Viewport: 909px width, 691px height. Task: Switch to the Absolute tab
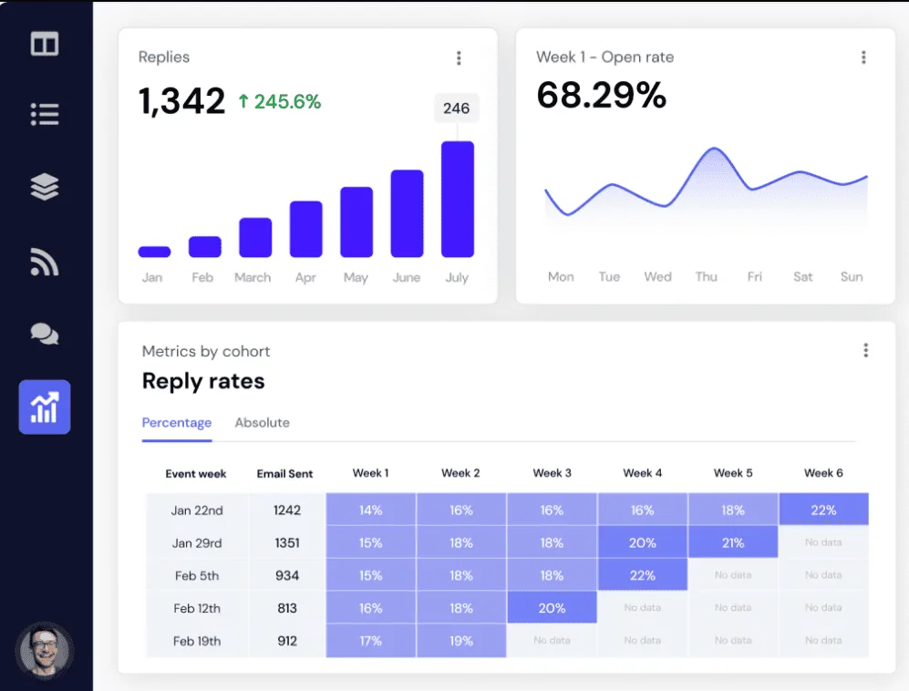click(262, 422)
